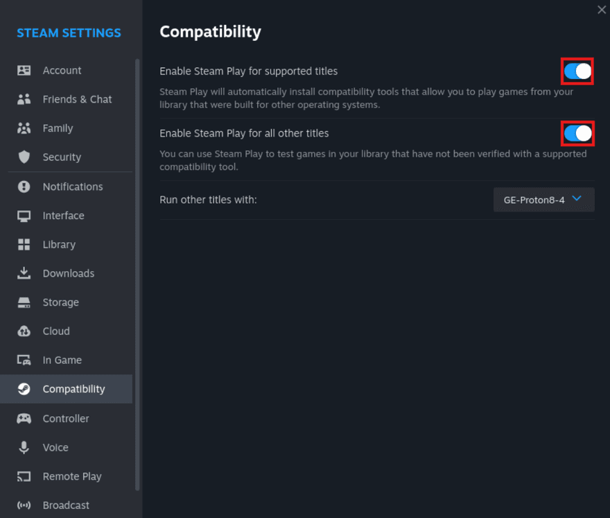The image size is (610, 518).
Task: Open Friends & Chat settings
Action: (x=77, y=99)
